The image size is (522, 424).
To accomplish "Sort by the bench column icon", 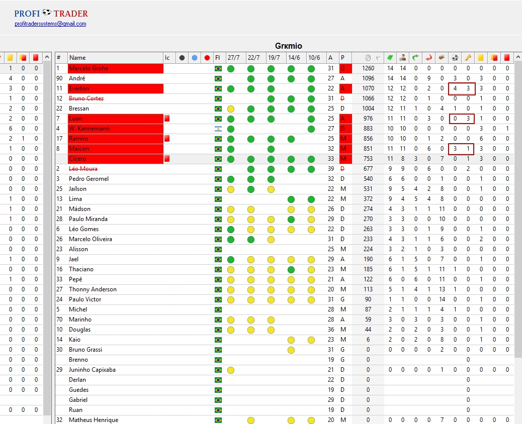I will (x=442, y=58).
